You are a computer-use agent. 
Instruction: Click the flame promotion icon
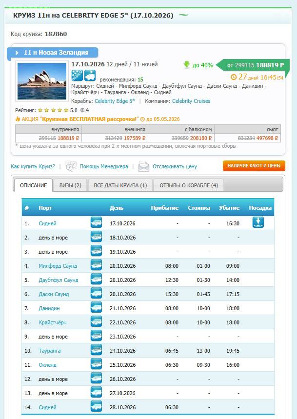pyautogui.click(x=18, y=119)
